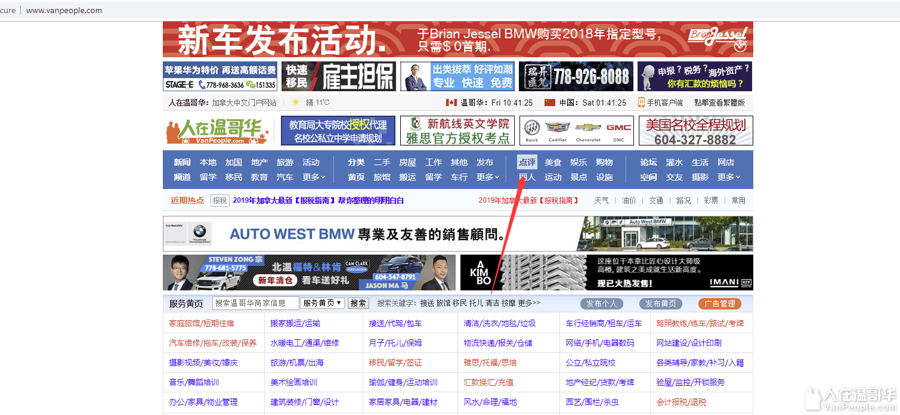Open the 分类 classifieds section
Image resolution: width=900 pixels, height=415 pixels.
[x=356, y=162]
